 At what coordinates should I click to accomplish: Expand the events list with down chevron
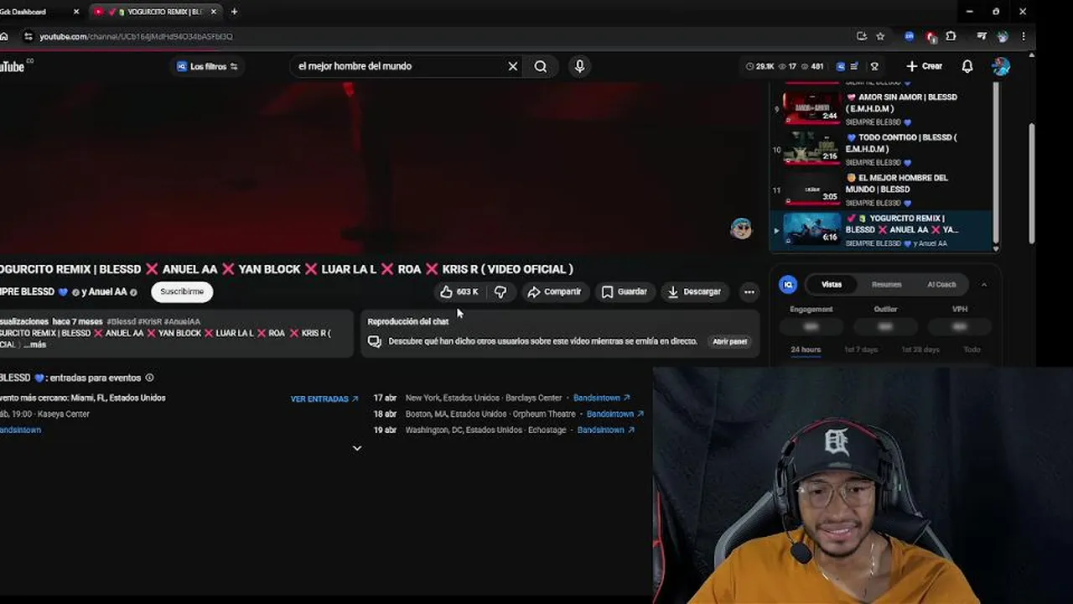[x=357, y=448]
